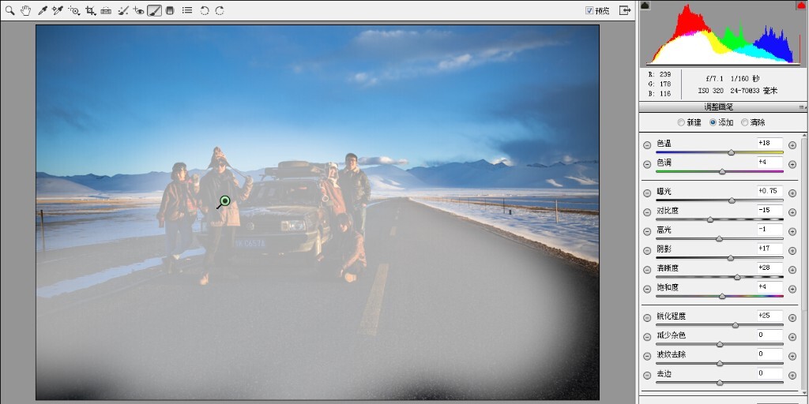The height and width of the screenshot is (404, 809).
Task: Click the 锐化程度 value field showing +25
Action: click(x=769, y=316)
